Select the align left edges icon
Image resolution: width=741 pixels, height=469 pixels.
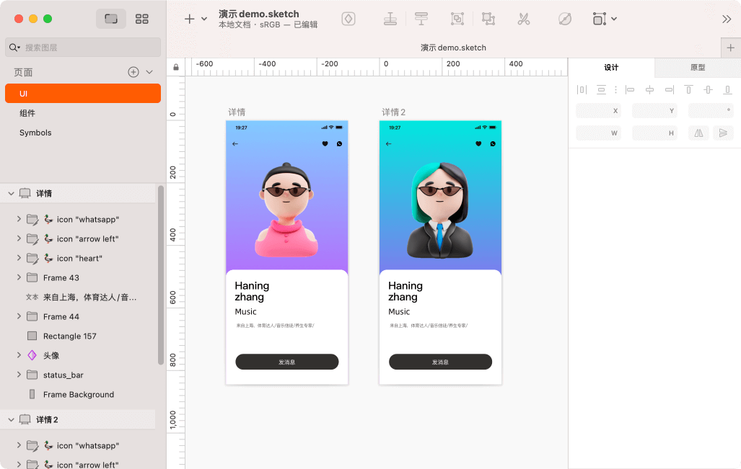point(631,89)
